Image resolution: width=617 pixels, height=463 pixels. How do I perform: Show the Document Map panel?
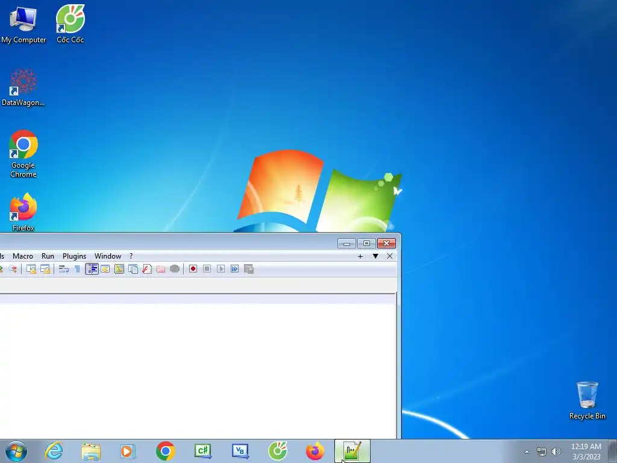(119, 269)
